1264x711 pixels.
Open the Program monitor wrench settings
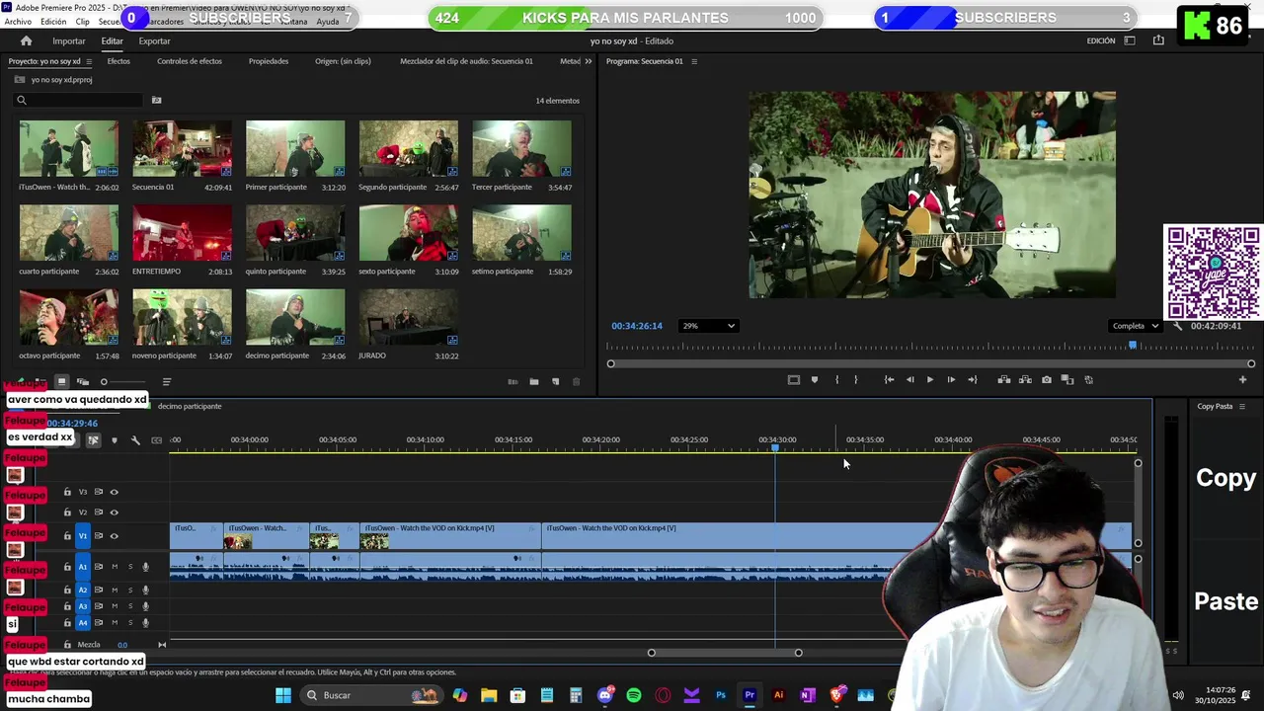(1177, 326)
